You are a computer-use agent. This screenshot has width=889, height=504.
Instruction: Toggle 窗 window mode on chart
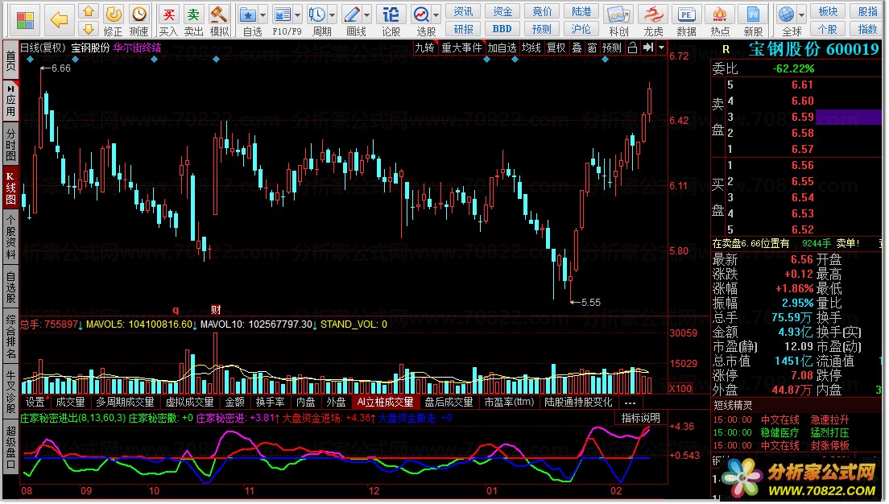click(592, 48)
